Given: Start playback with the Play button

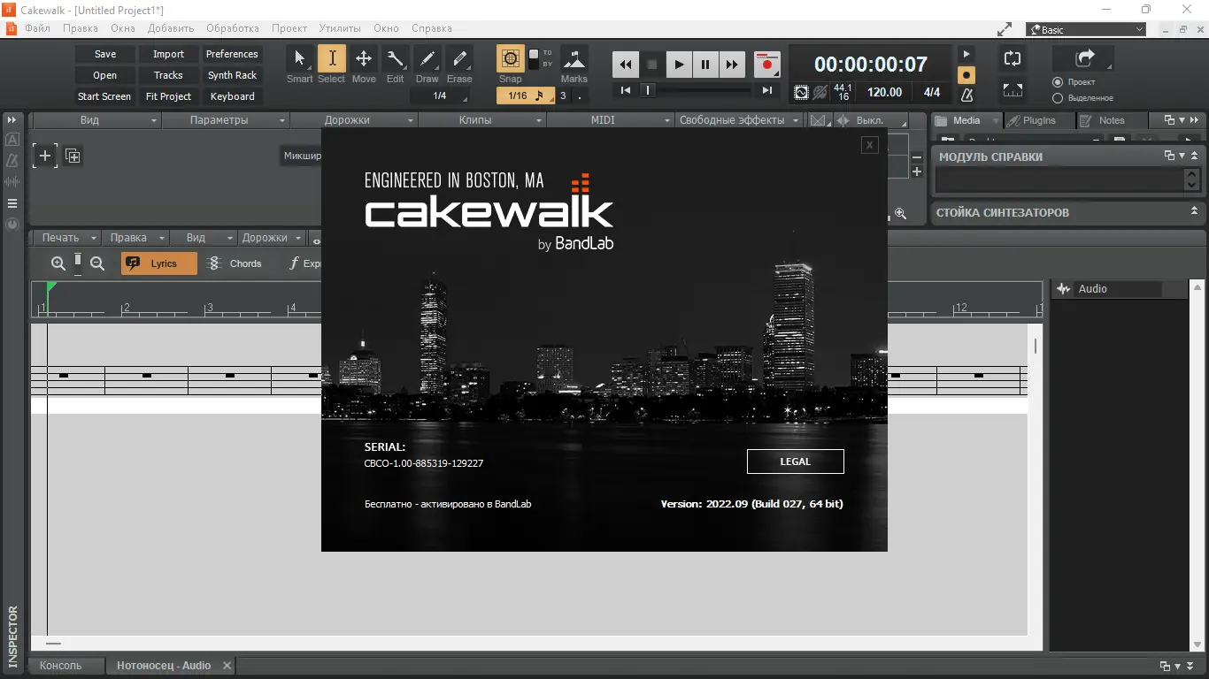Looking at the screenshot, I should [x=679, y=65].
